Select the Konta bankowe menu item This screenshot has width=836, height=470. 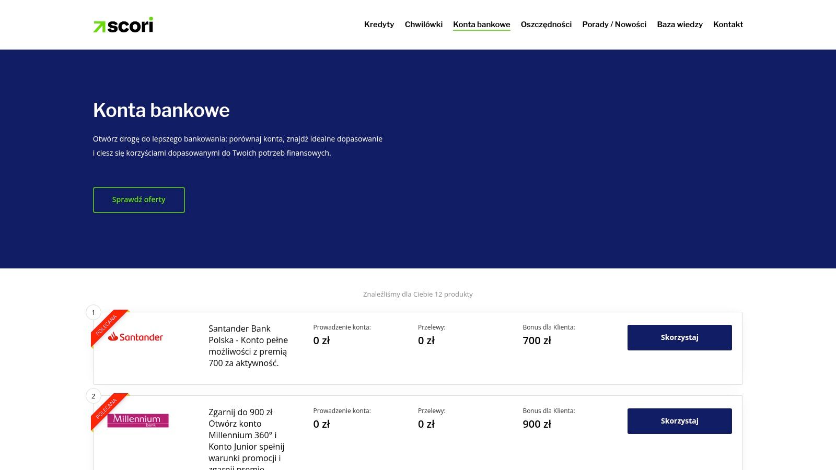tap(481, 25)
